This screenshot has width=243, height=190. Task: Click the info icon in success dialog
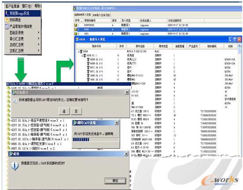coord(15,166)
